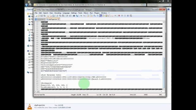The height and width of the screenshot is (110, 196).
Task: Click the Save toolbar icon
Action: click(42, 16)
